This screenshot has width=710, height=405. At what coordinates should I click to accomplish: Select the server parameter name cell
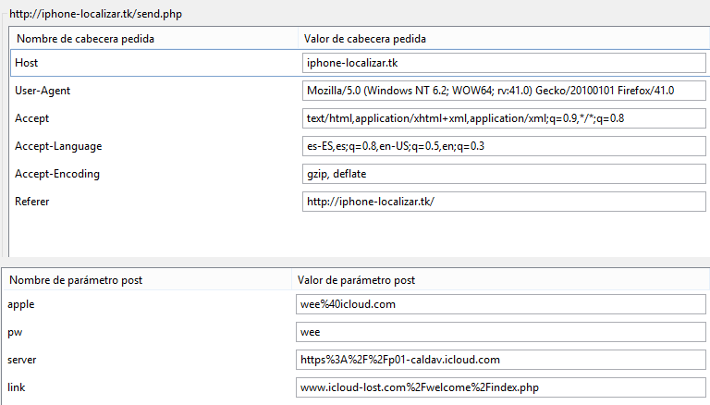(x=24, y=360)
